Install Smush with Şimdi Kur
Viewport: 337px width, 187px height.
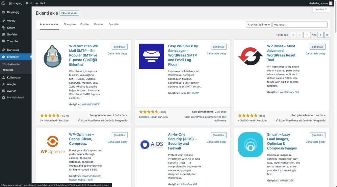click(318, 135)
